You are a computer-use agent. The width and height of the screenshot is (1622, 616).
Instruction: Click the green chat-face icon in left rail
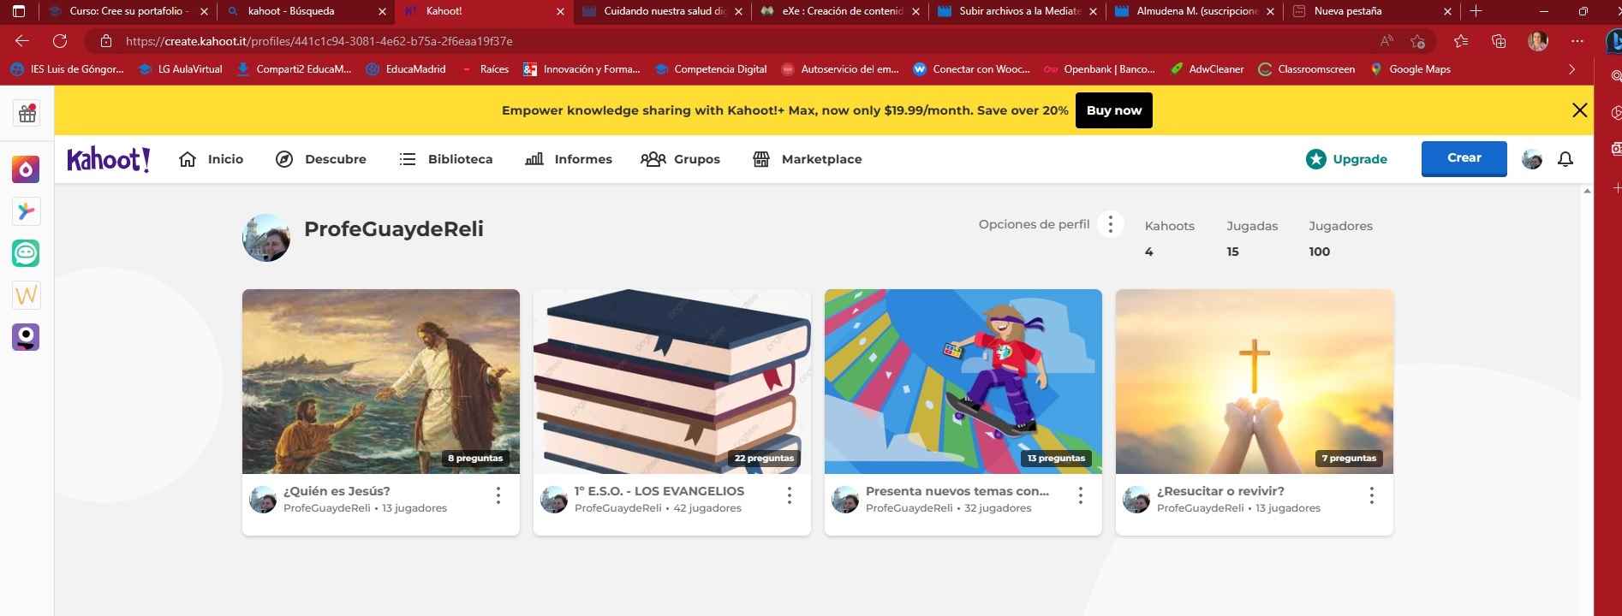pos(26,253)
